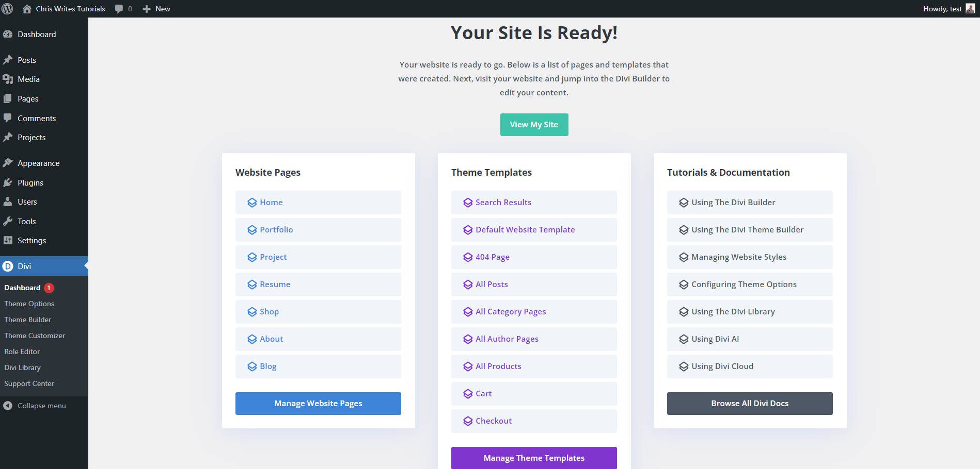Open the 404 Page template link
980x469 pixels.
pos(491,257)
